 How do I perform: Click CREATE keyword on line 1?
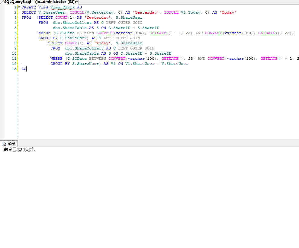click(29, 8)
